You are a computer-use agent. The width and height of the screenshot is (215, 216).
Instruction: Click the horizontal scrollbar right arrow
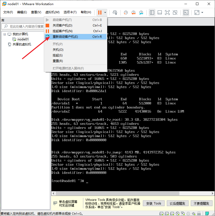(212, 194)
